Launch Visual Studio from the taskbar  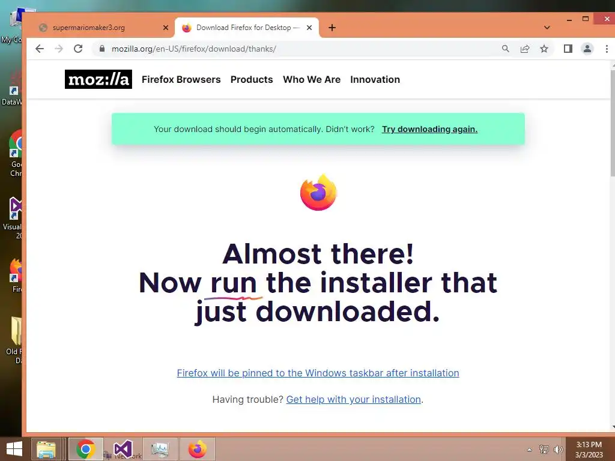[123, 449]
